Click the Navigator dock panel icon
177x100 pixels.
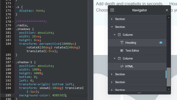112,10
